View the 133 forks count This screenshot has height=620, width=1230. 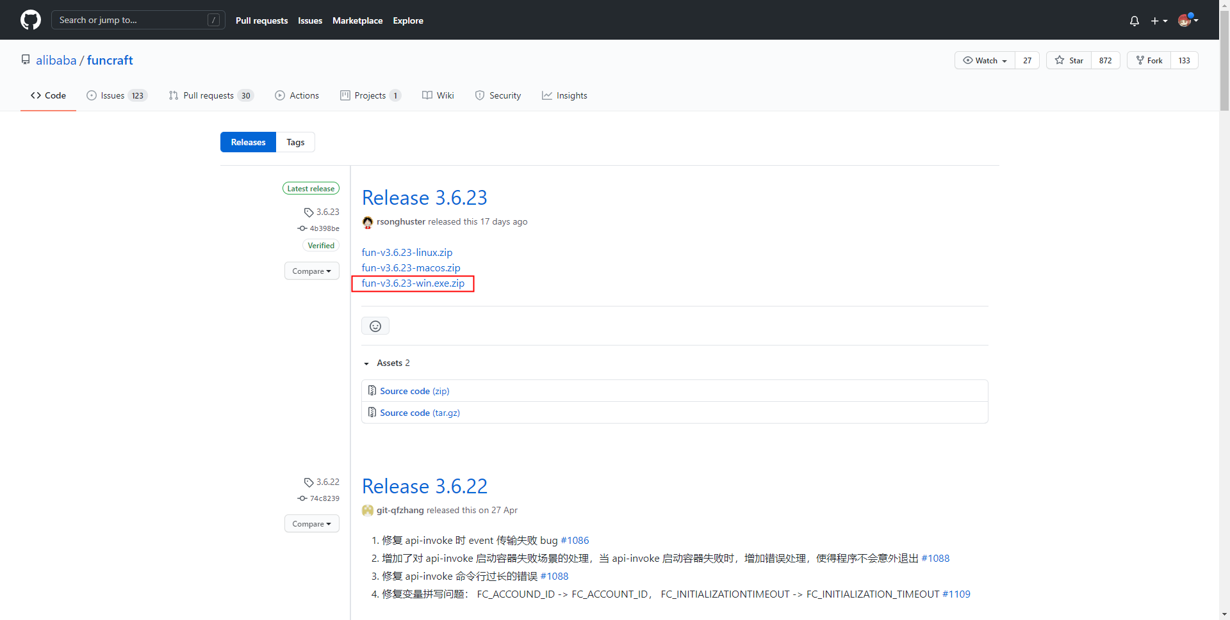[1184, 60]
